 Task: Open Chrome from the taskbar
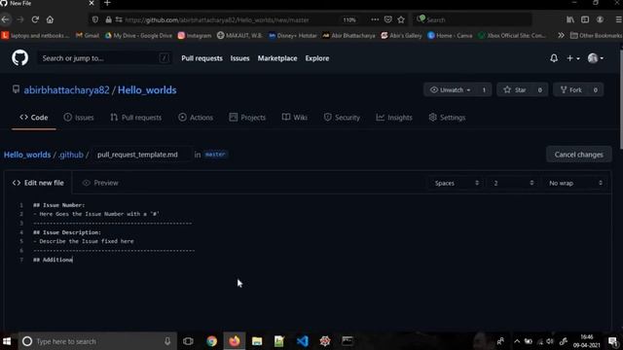pos(212,341)
